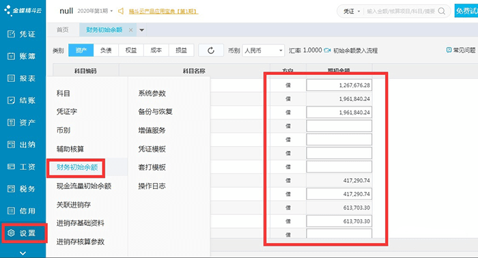Click the search input field in header

[401, 12]
